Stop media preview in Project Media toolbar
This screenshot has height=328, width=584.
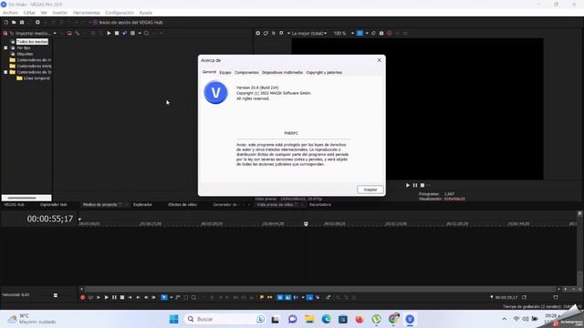click(x=117, y=33)
